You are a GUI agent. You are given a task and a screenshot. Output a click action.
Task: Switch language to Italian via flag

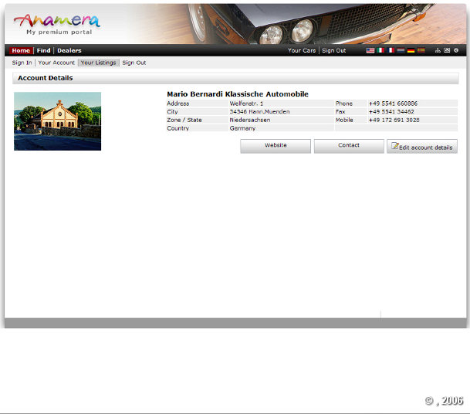[x=380, y=50]
